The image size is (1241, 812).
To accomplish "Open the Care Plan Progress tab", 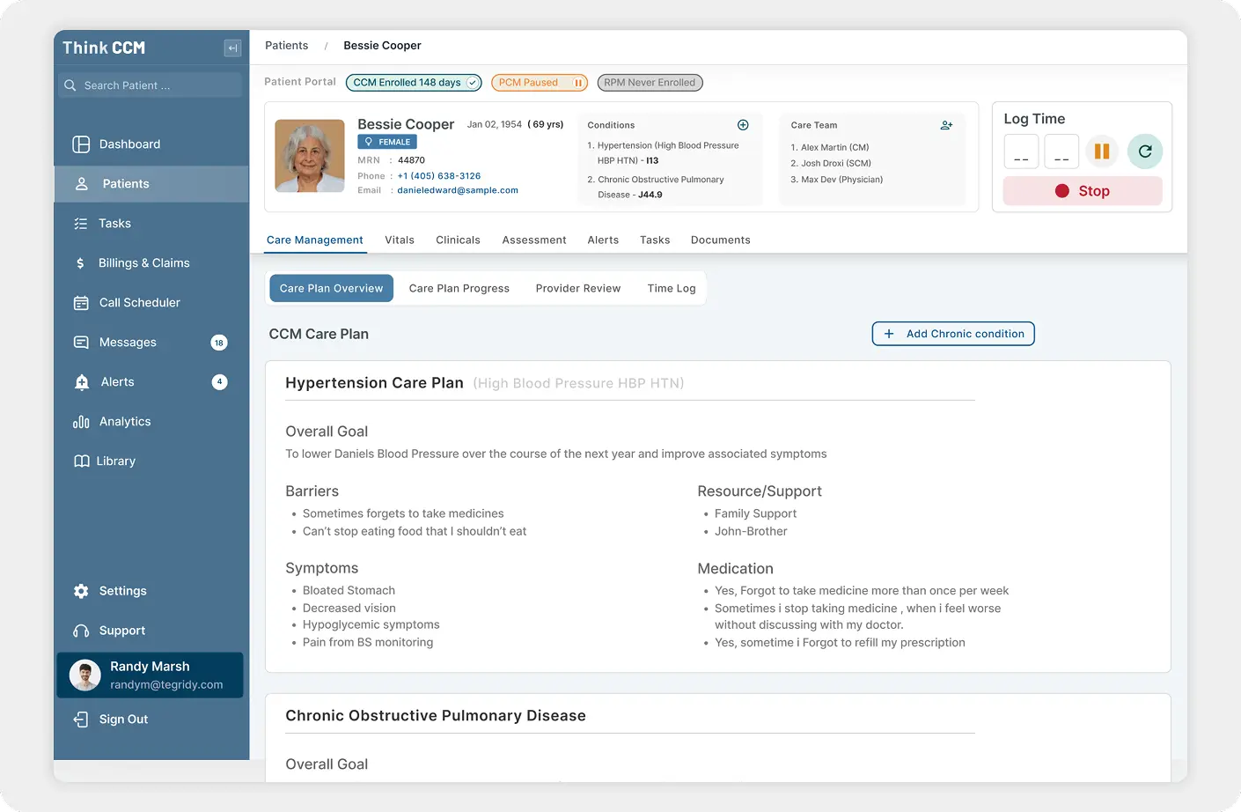I will [x=459, y=288].
